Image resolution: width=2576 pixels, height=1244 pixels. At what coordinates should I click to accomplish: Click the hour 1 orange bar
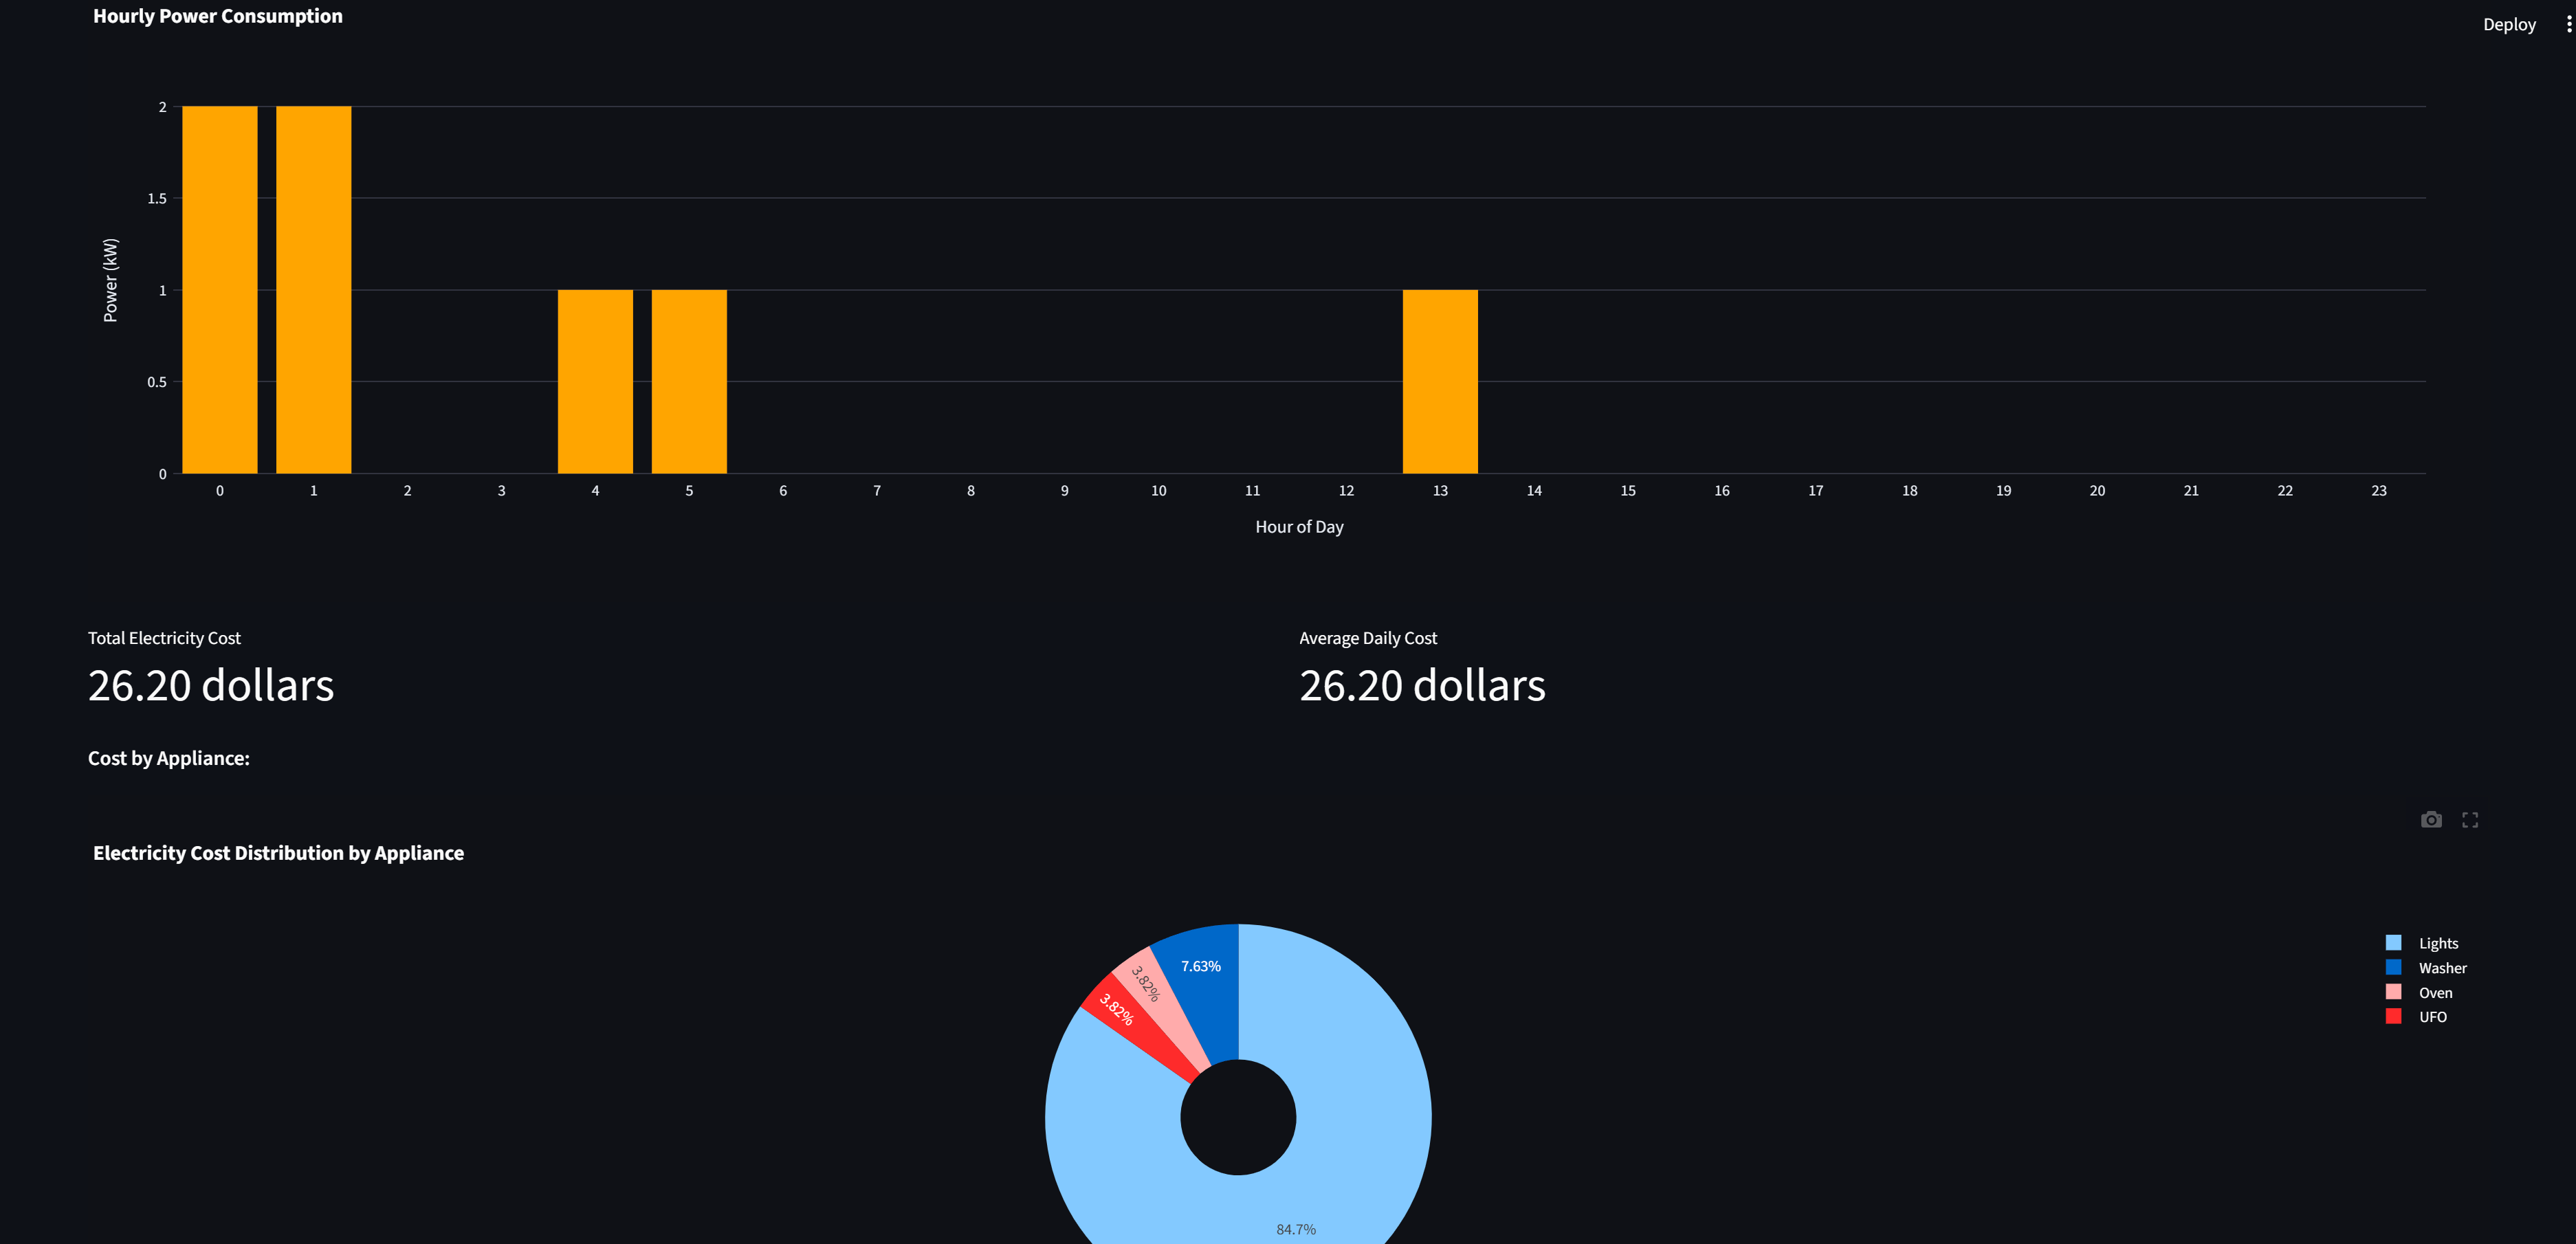[313, 290]
